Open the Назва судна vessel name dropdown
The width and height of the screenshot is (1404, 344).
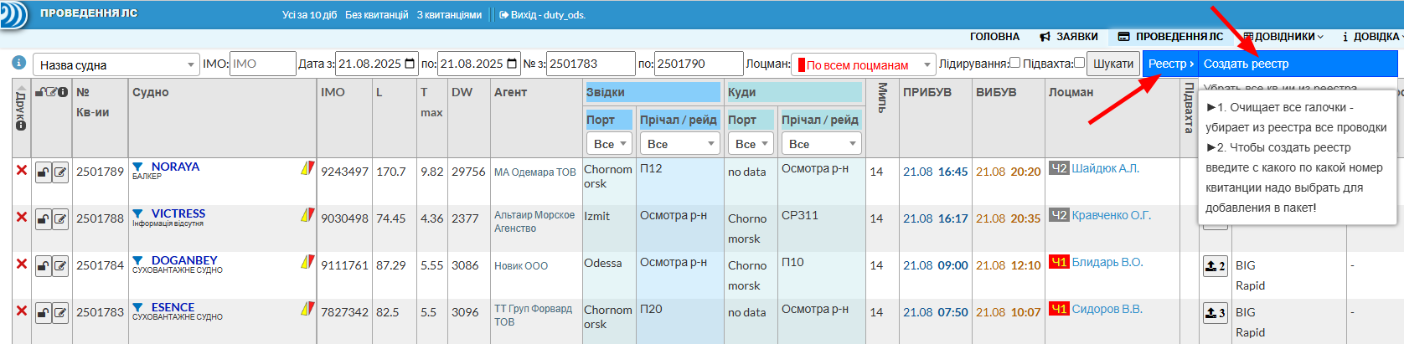click(x=116, y=64)
